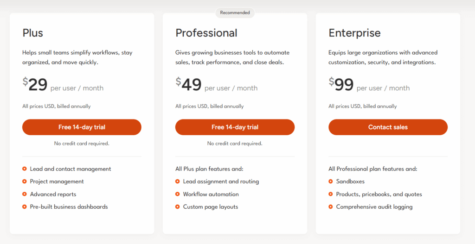Click the bullet icon next to Custom page layouts
Viewport: 475px width, 244px height.
(x=178, y=206)
